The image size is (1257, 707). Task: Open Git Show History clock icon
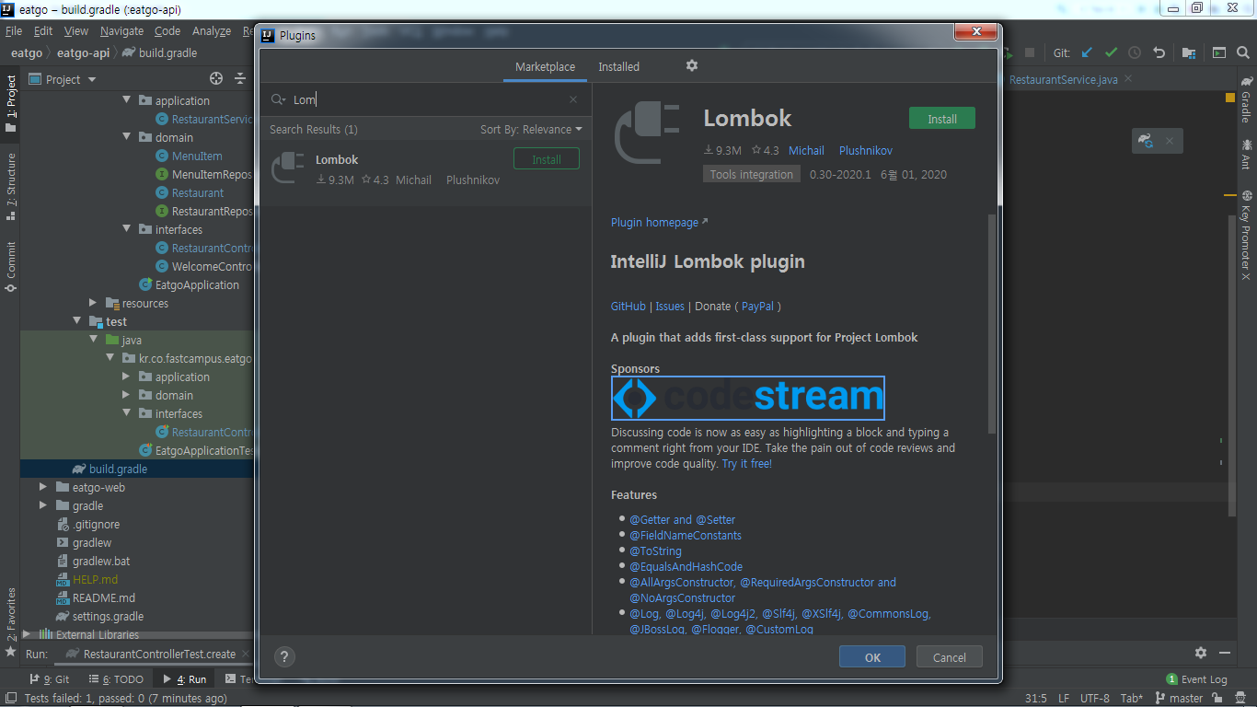1135,52
